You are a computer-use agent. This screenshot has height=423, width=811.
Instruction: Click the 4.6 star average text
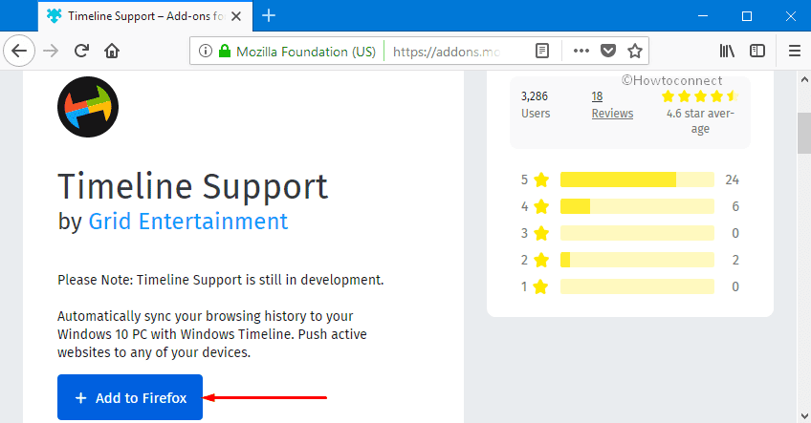point(700,121)
